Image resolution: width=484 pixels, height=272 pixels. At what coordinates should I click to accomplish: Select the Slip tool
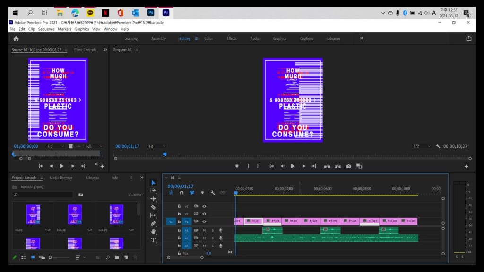(153, 215)
